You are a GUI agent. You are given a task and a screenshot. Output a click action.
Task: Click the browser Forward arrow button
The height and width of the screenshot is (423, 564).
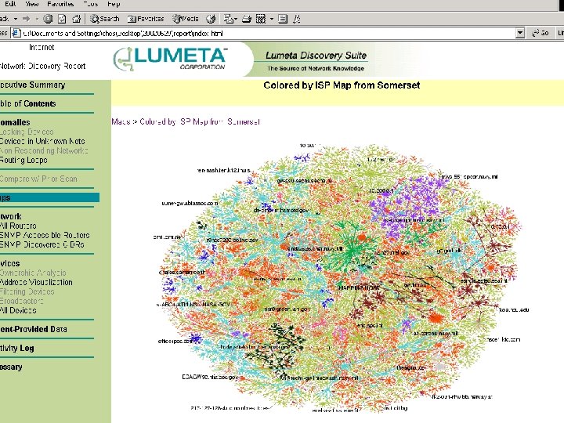click(27, 19)
